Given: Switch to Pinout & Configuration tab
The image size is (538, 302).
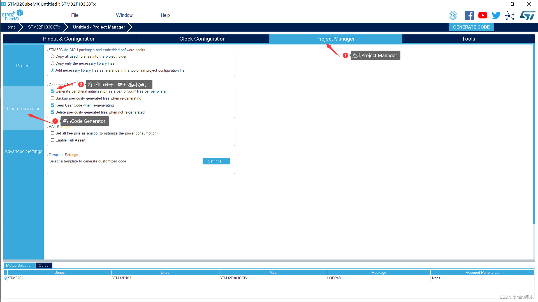Looking at the screenshot, I should pos(69,39).
